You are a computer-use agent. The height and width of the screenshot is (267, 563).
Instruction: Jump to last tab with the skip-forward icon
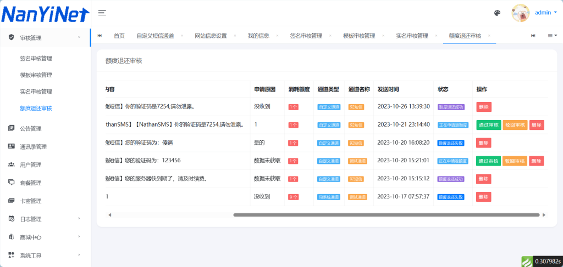(533, 36)
